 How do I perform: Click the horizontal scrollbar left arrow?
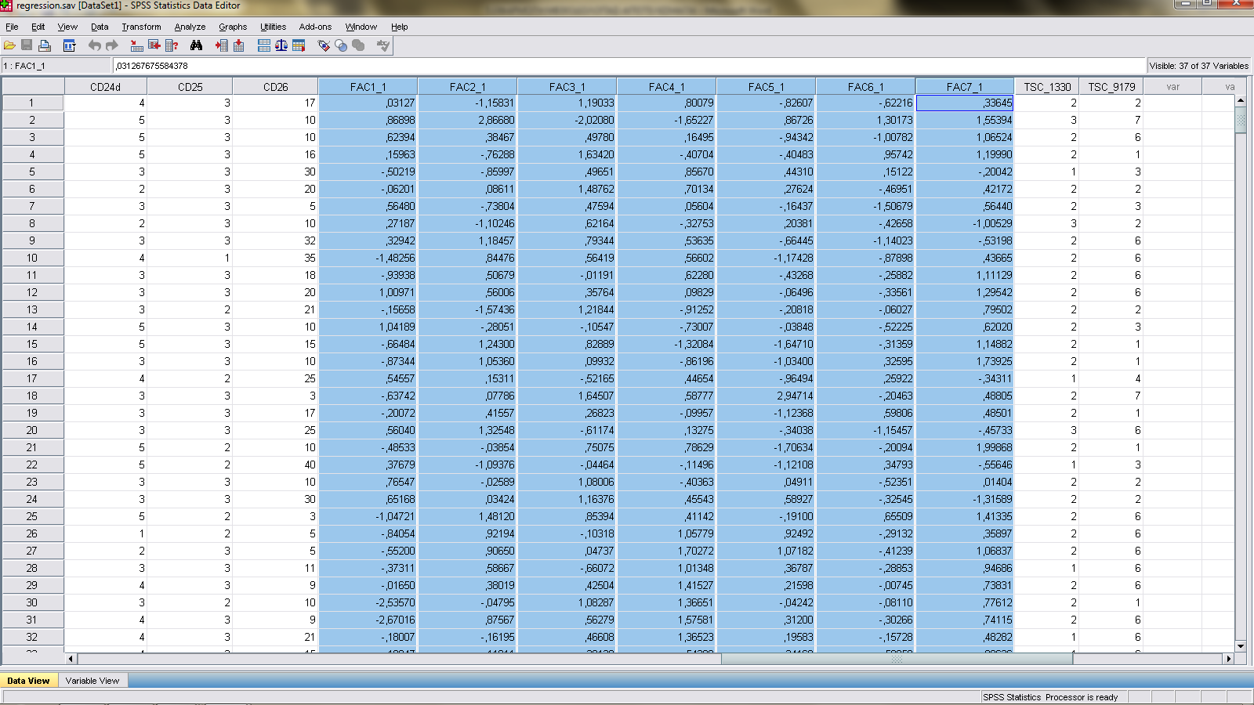(x=71, y=659)
